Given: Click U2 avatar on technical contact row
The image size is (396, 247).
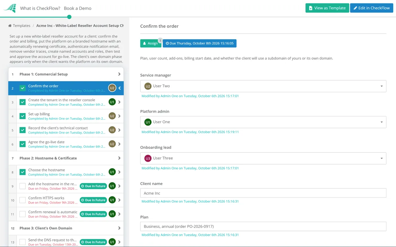Looking at the screenshot, I should [x=112, y=130].
